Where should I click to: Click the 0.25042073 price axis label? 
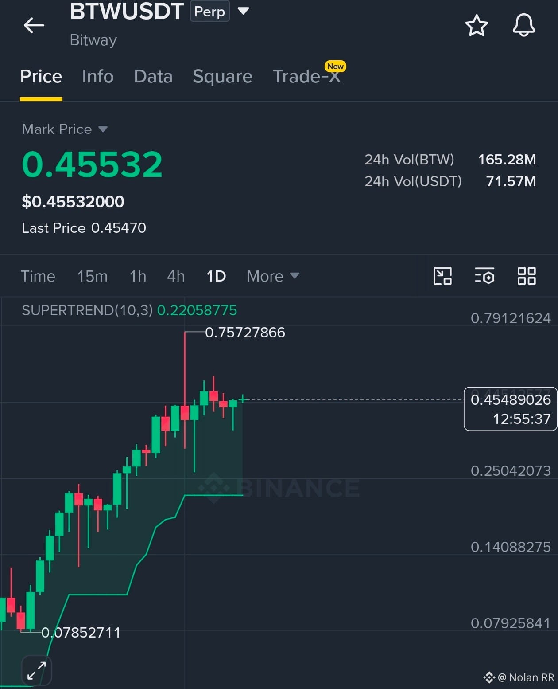pos(511,471)
